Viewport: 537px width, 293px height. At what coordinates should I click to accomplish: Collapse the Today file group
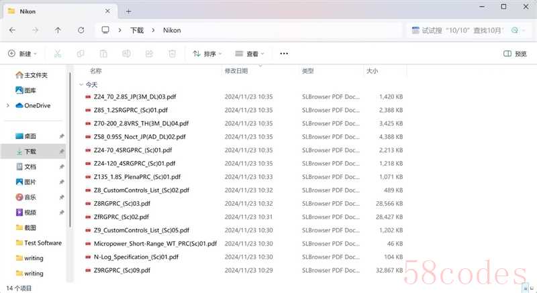click(x=81, y=85)
